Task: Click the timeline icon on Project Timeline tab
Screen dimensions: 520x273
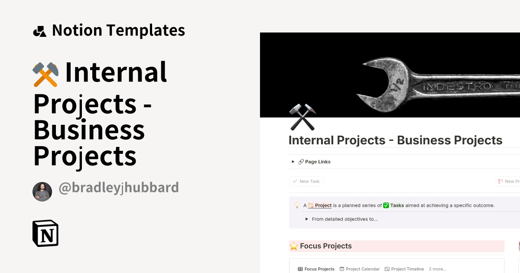Action: pos(387,269)
